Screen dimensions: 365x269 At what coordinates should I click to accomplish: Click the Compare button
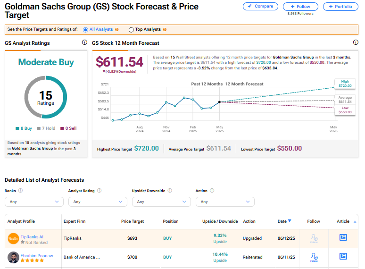click(260, 7)
